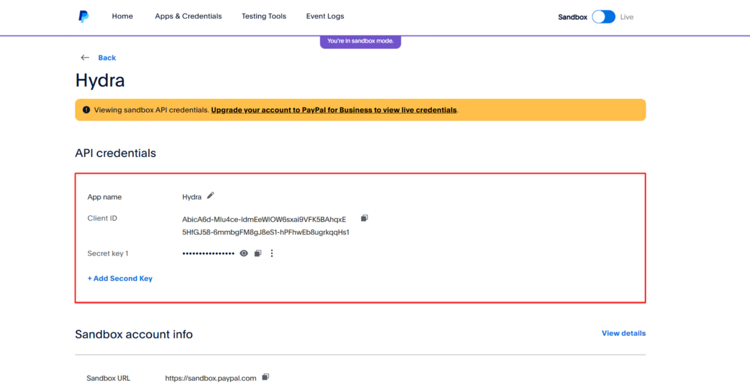Open the Secret key 1 options menu
Image resolution: width=750 pixels, height=384 pixels.
(x=272, y=253)
